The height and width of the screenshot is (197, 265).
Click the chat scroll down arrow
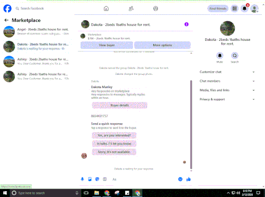(x=191, y=171)
